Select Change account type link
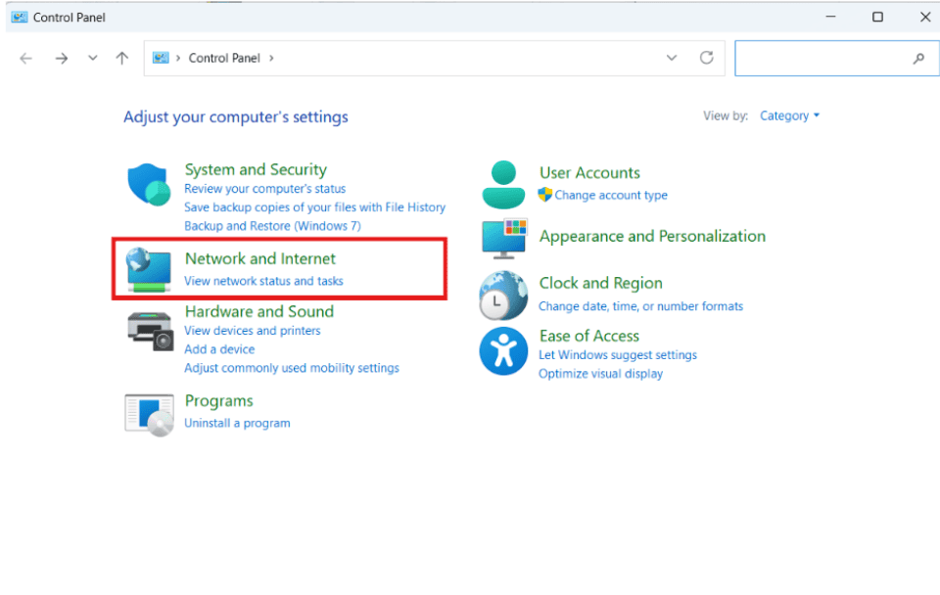Viewport: 940px width, 595px height. 611,196
